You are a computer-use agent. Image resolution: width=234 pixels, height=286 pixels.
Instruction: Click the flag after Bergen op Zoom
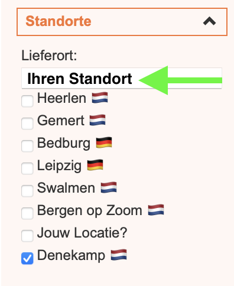tap(156, 210)
